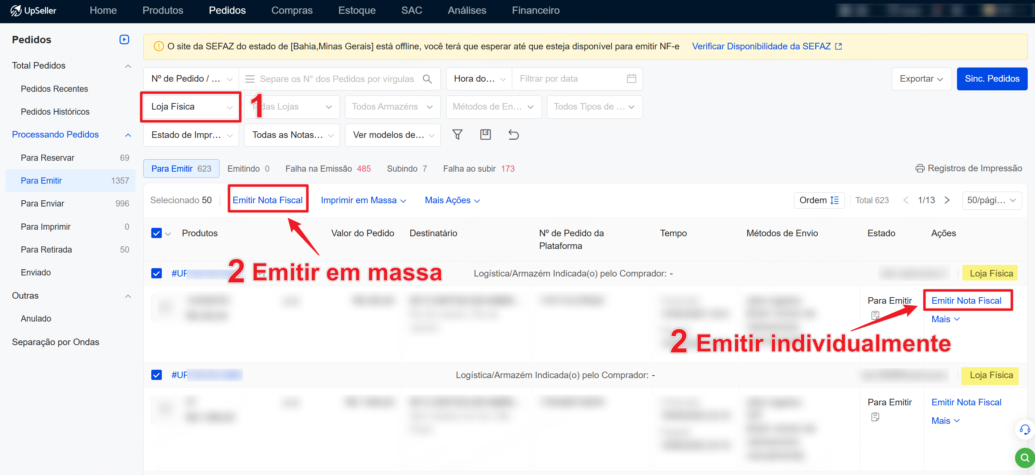Open the headset support chat icon
The height and width of the screenshot is (475, 1035).
tap(1024, 430)
